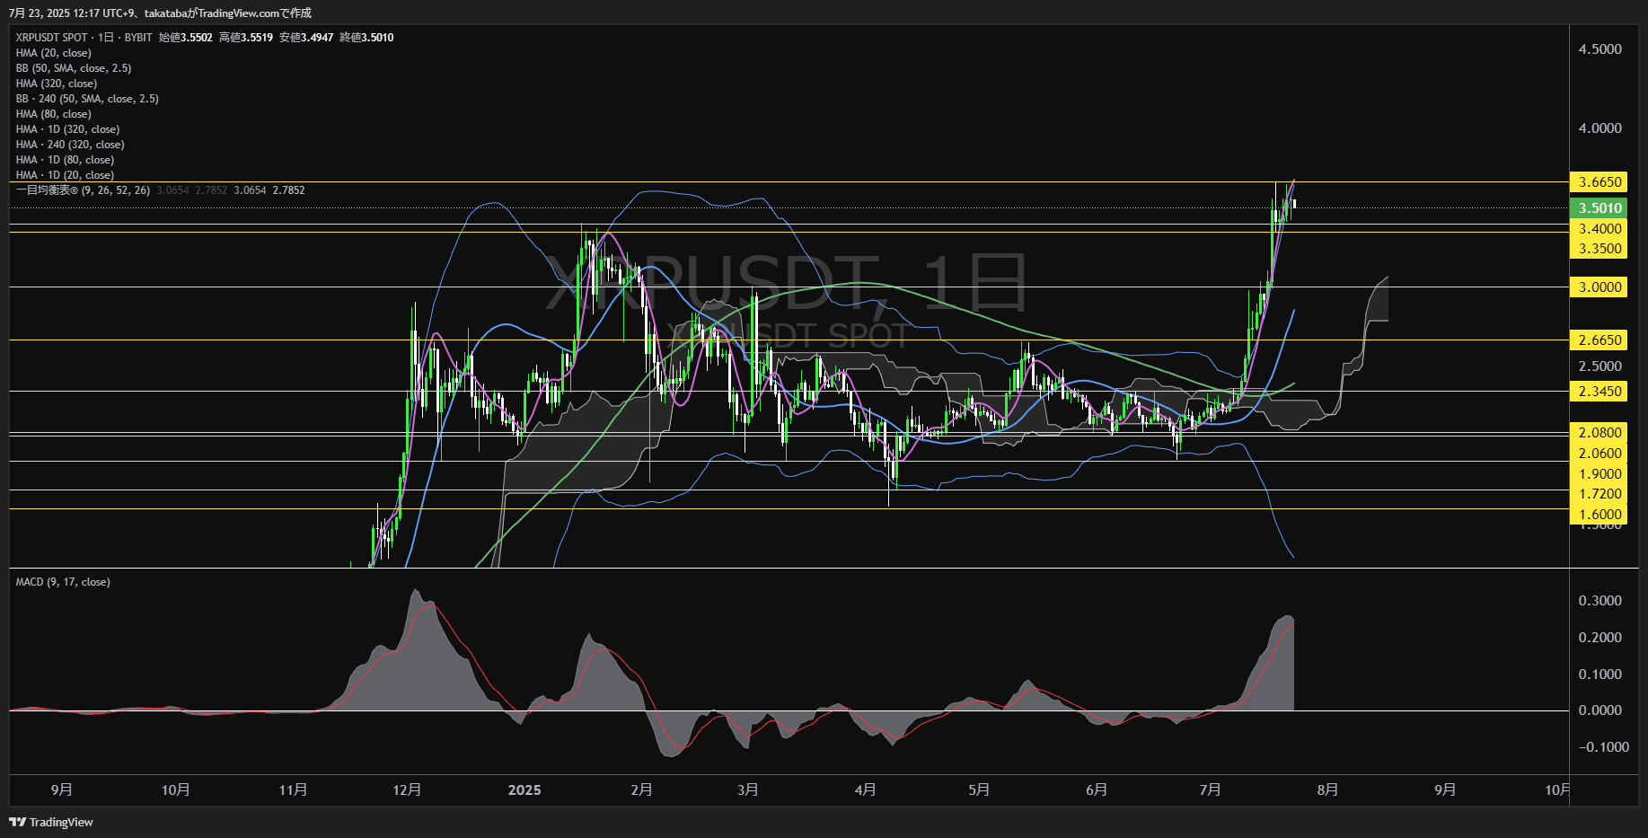Image resolution: width=1648 pixels, height=838 pixels.
Task: Click the 11月 time axis label
Action: point(293,790)
